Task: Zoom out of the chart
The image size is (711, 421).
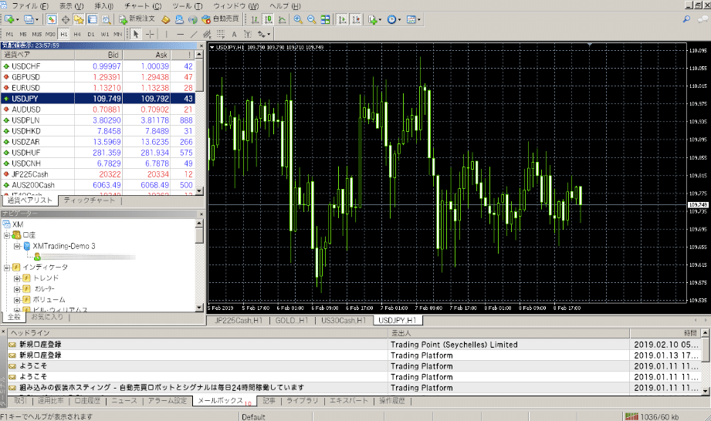Action: tap(312, 19)
